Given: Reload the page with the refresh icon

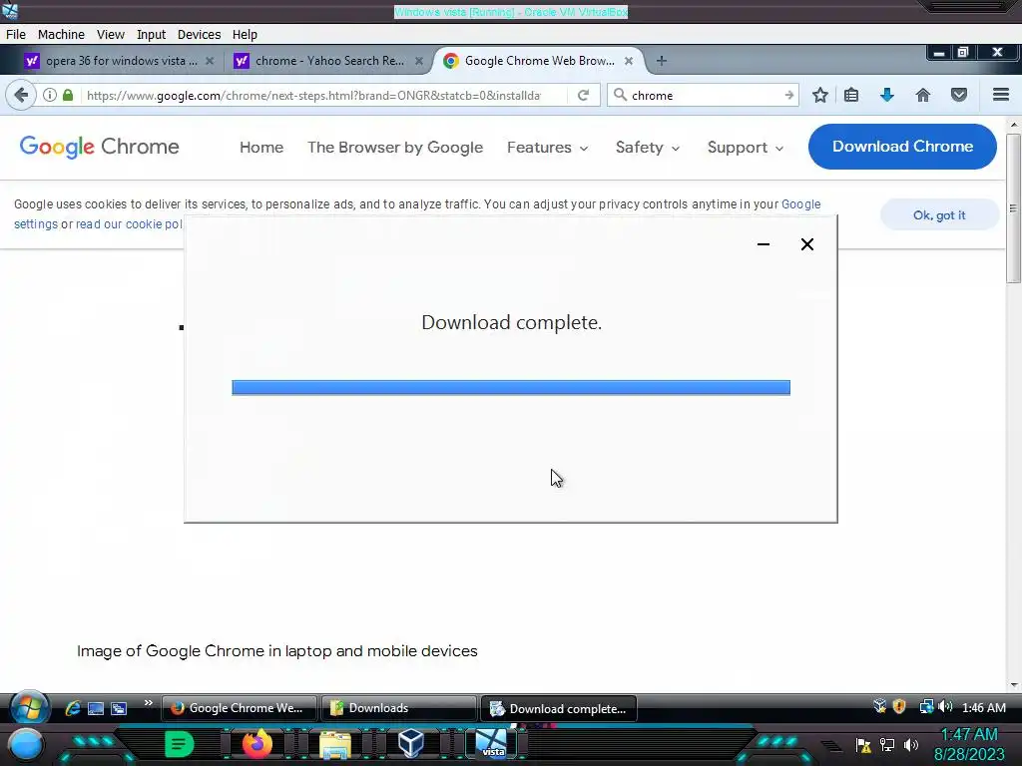Looking at the screenshot, I should tap(583, 95).
